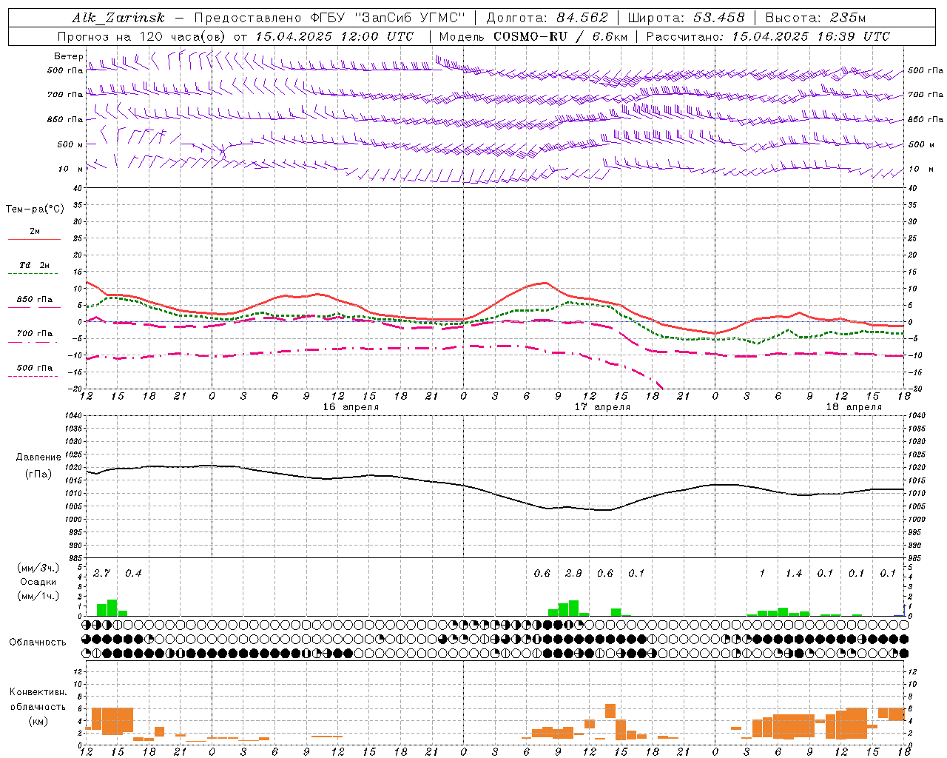The height and width of the screenshot is (758, 947).
Task: Select the 2.9 precipitation total
Action: (573, 574)
